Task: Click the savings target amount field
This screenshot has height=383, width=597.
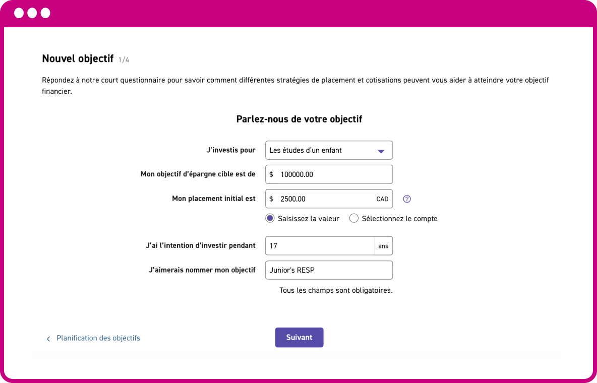Action: click(333, 174)
